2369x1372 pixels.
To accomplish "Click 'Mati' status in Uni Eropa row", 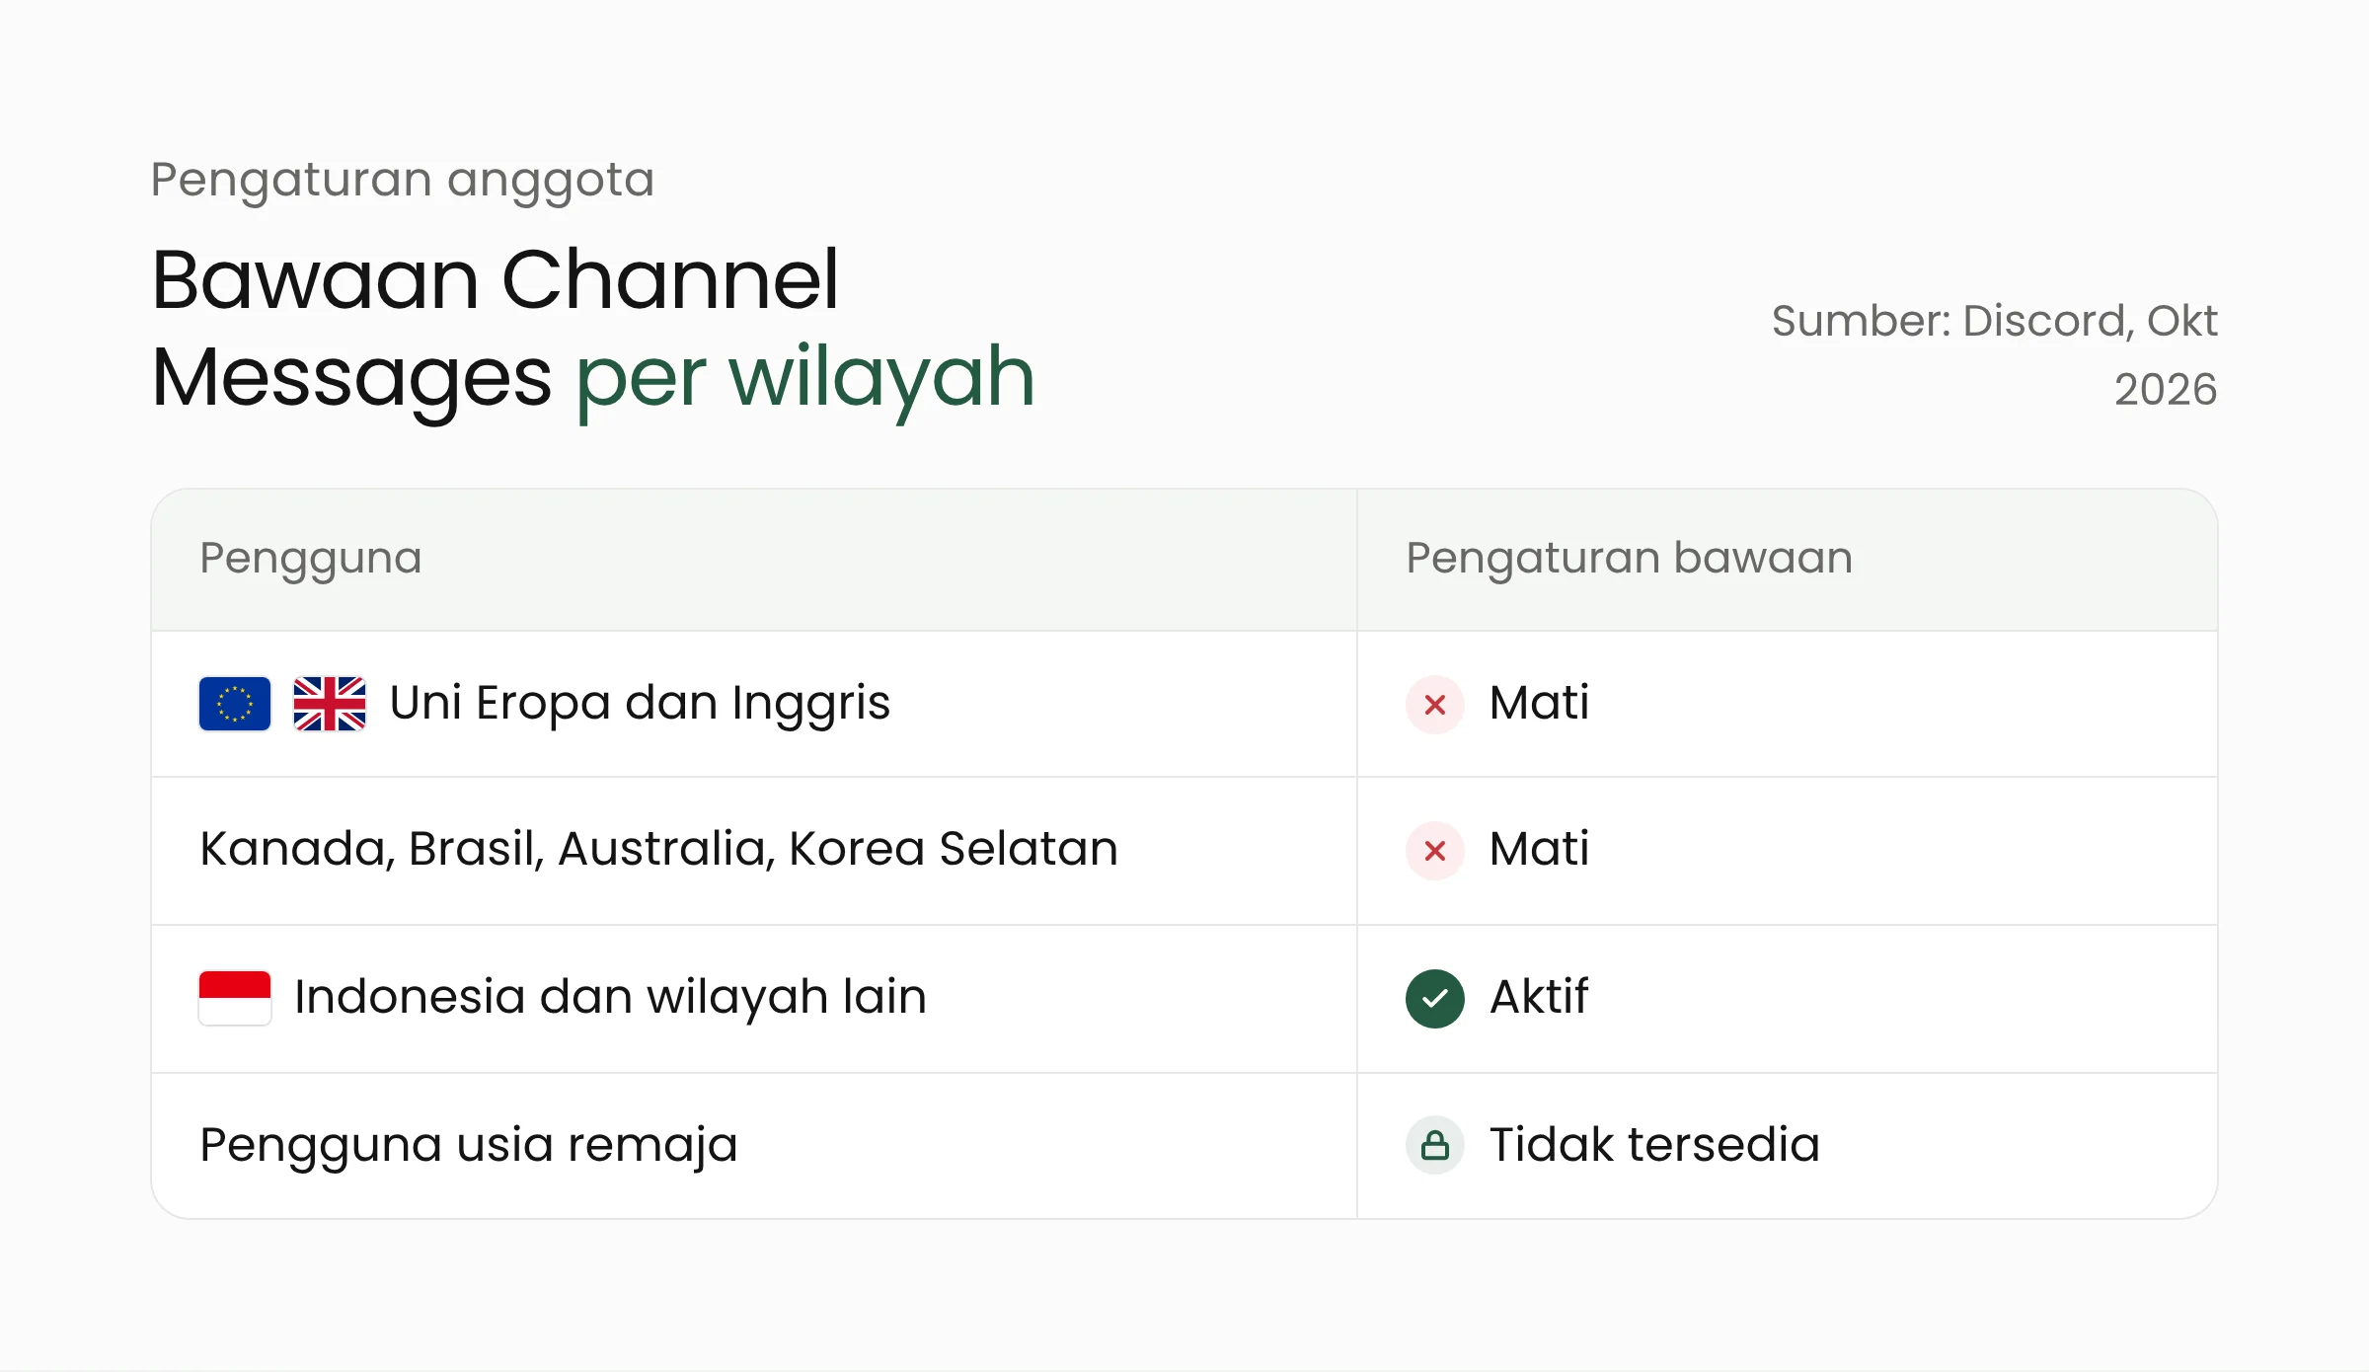I will coord(1539,703).
